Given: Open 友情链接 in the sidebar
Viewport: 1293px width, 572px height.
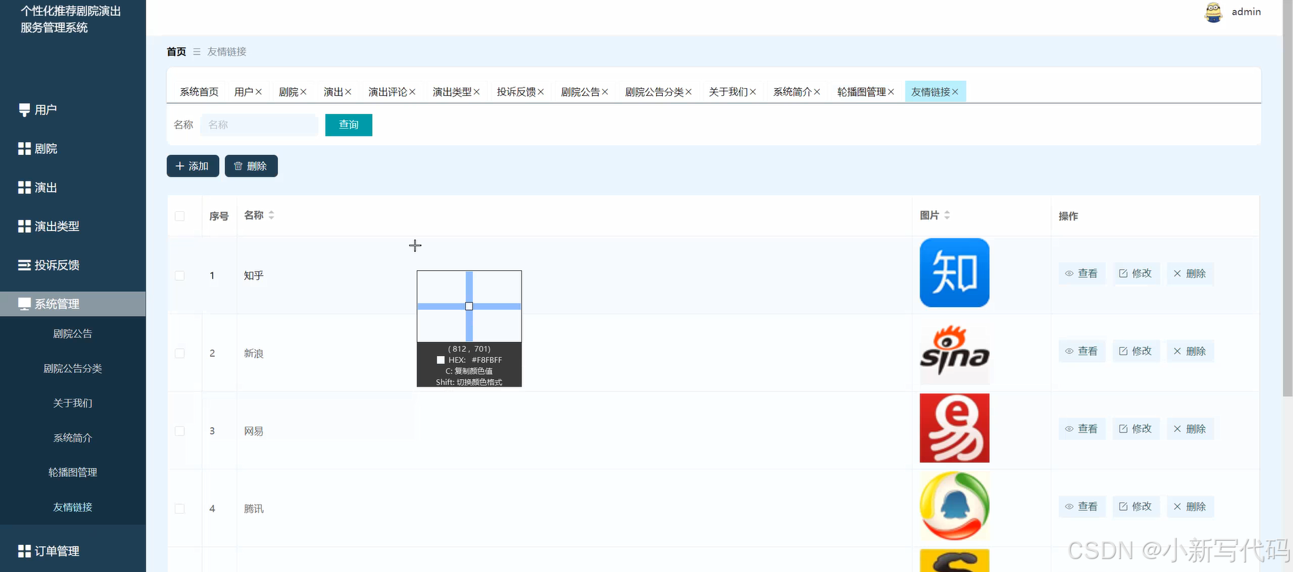Looking at the screenshot, I should 73,507.
